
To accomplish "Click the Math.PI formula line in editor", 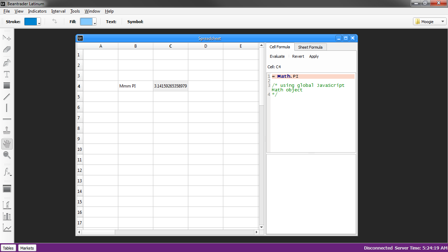I will (313, 76).
